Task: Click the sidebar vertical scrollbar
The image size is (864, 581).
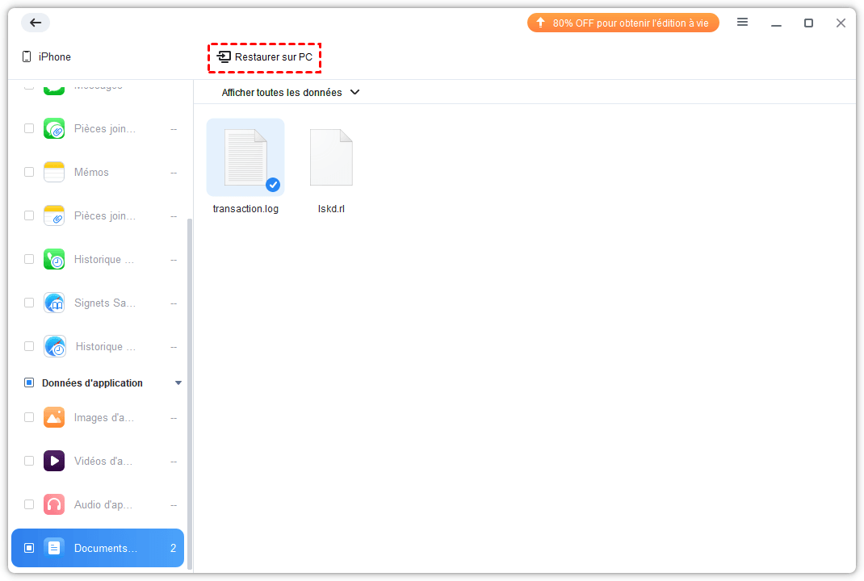Action: pyautogui.click(x=190, y=387)
